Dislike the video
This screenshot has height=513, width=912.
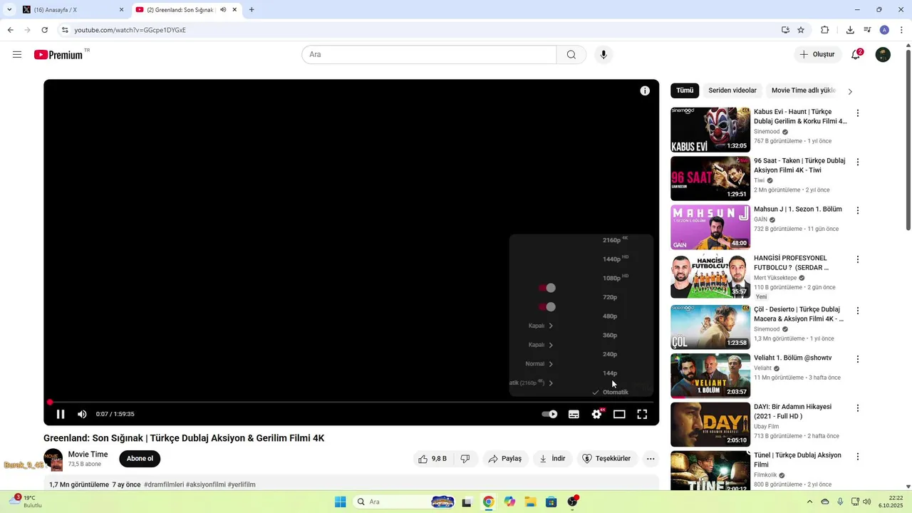[465, 459]
